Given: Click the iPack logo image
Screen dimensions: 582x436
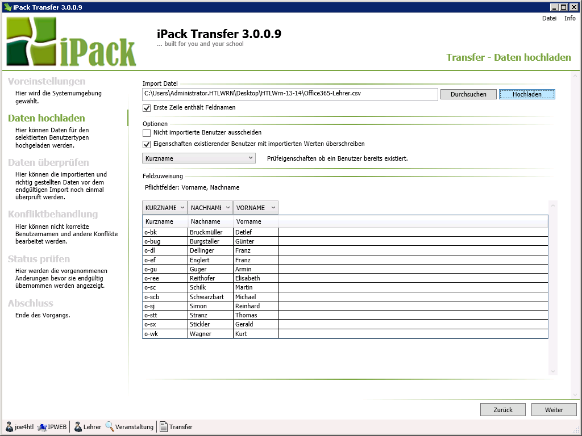Looking at the screenshot, I should tap(71, 42).
